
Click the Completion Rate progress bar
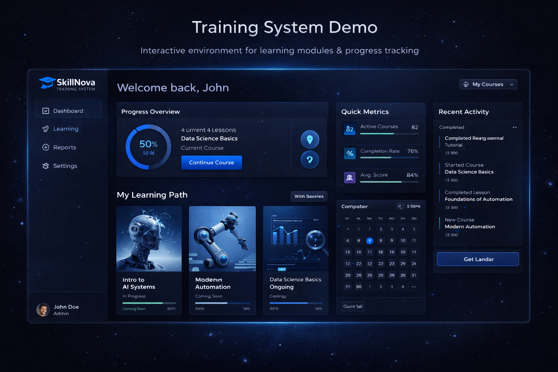(x=389, y=158)
